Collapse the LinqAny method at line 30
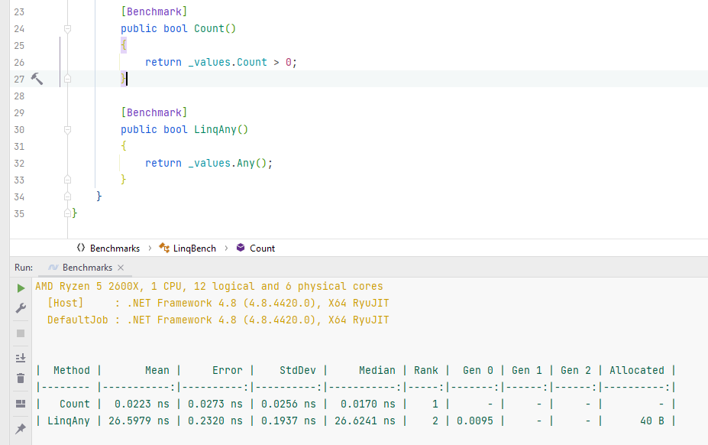This screenshot has width=708, height=445. coord(67,130)
